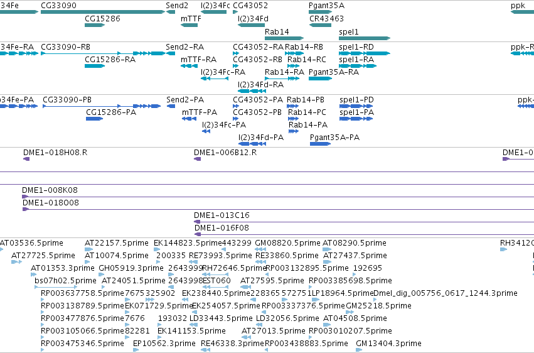The width and height of the screenshot is (534, 353).
Task: Open BAC clone DME1-016F08 label
Action: coord(222,227)
